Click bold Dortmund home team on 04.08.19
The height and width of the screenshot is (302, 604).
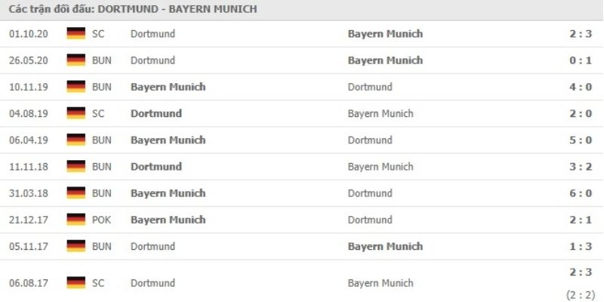coord(156,113)
